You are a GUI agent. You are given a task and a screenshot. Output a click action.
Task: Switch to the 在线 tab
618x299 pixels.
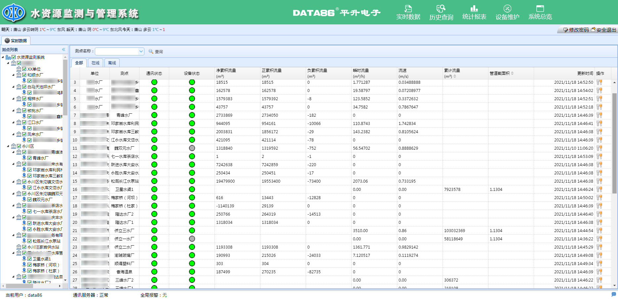(x=96, y=63)
